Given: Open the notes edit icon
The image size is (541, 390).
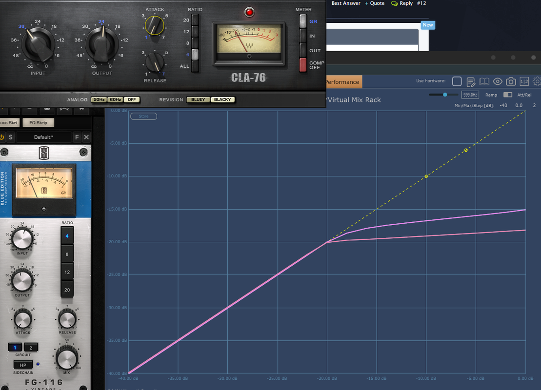Looking at the screenshot, I should (471, 82).
